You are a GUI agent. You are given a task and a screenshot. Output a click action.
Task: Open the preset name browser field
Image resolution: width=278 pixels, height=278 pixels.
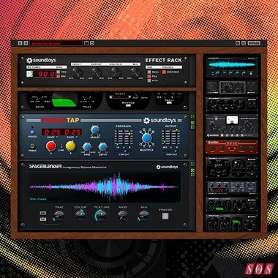click(56, 43)
